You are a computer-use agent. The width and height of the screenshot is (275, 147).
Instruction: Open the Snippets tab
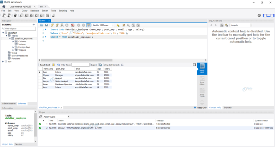(x=228, y=107)
